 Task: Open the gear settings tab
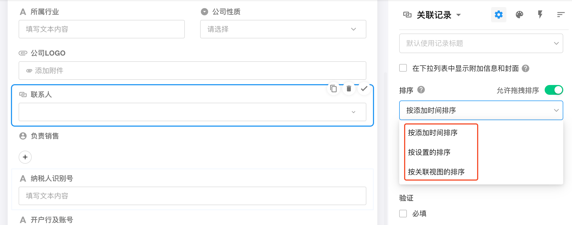tap(498, 15)
